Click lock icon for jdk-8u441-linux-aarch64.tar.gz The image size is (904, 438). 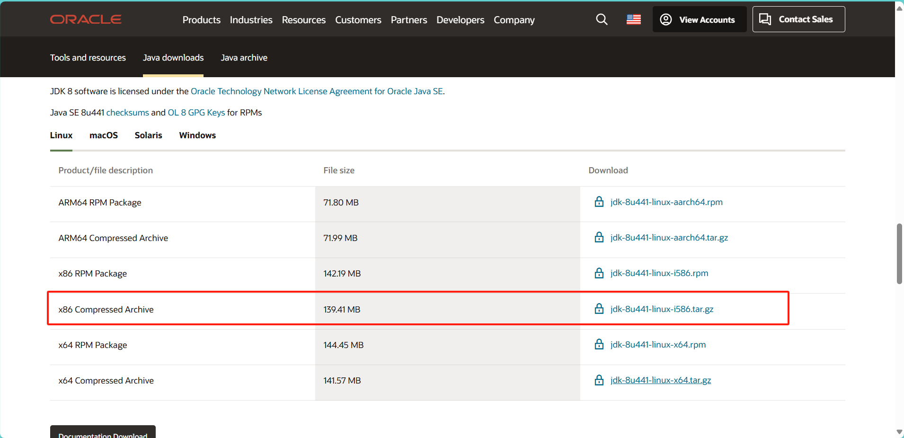(599, 237)
